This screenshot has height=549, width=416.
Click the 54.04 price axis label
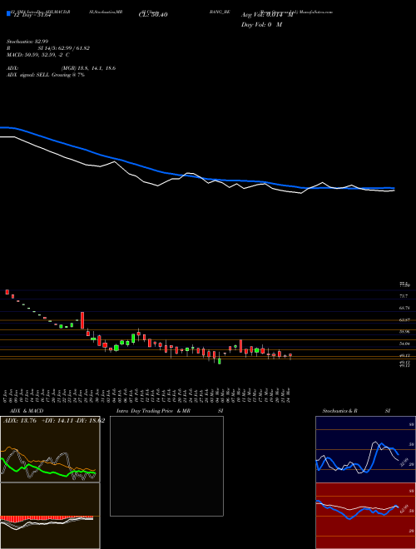(404, 344)
